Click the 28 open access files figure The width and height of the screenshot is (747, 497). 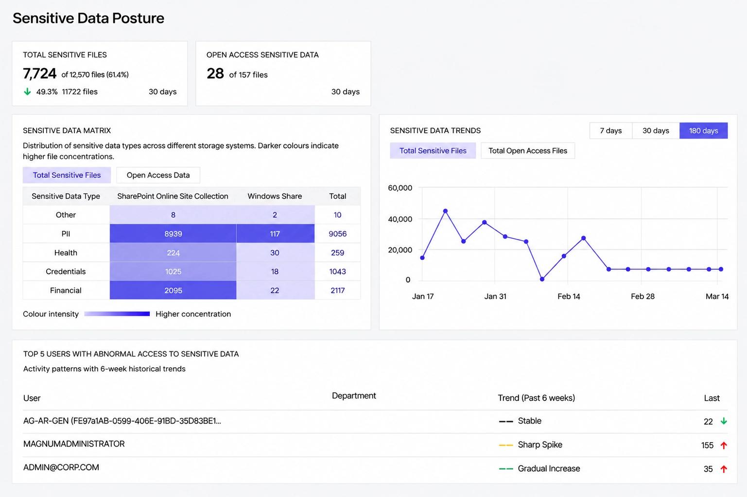coord(215,73)
